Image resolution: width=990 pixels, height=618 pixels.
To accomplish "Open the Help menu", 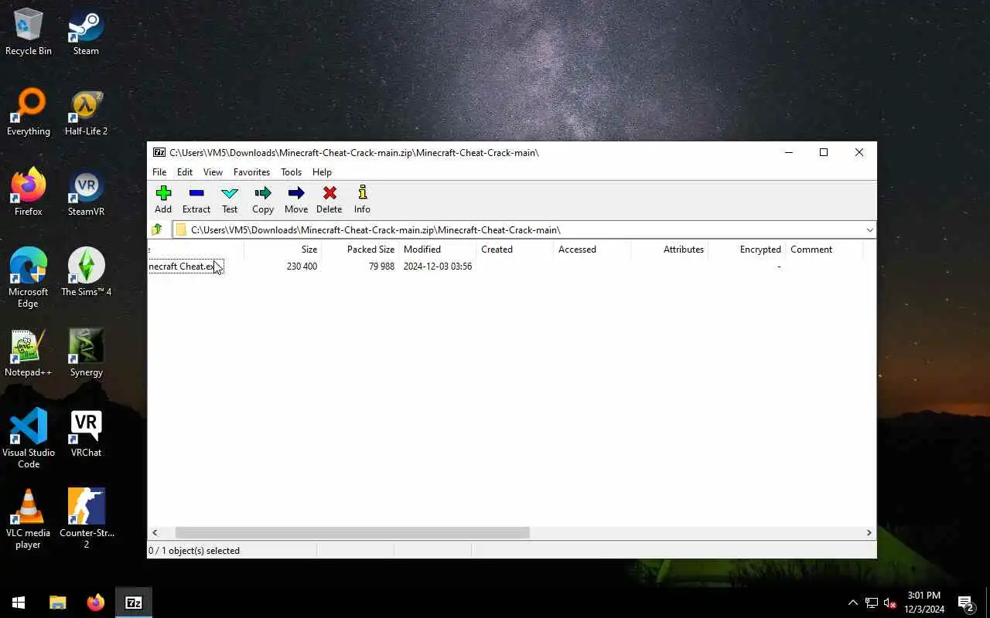I will (x=322, y=172).
